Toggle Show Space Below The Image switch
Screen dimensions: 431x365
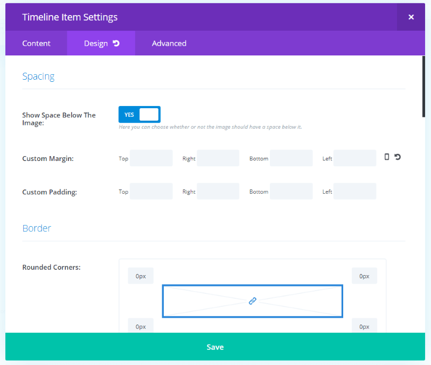click(140, 115)
